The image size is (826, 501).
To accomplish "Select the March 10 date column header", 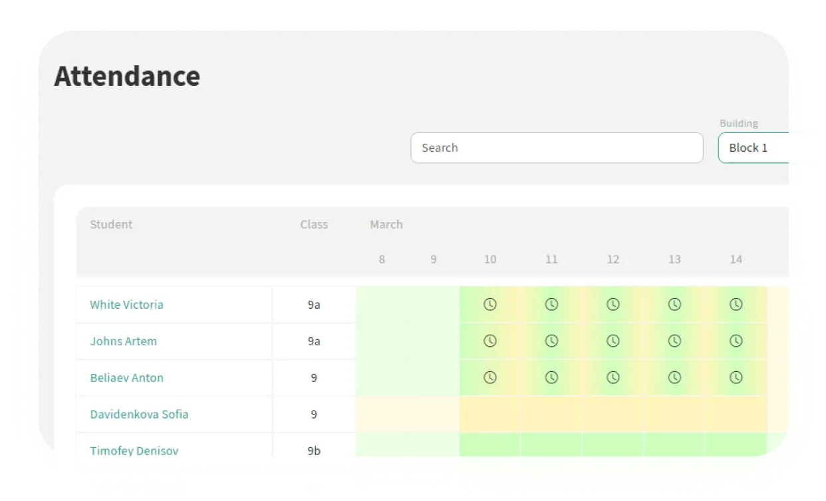I will [490, 259].
